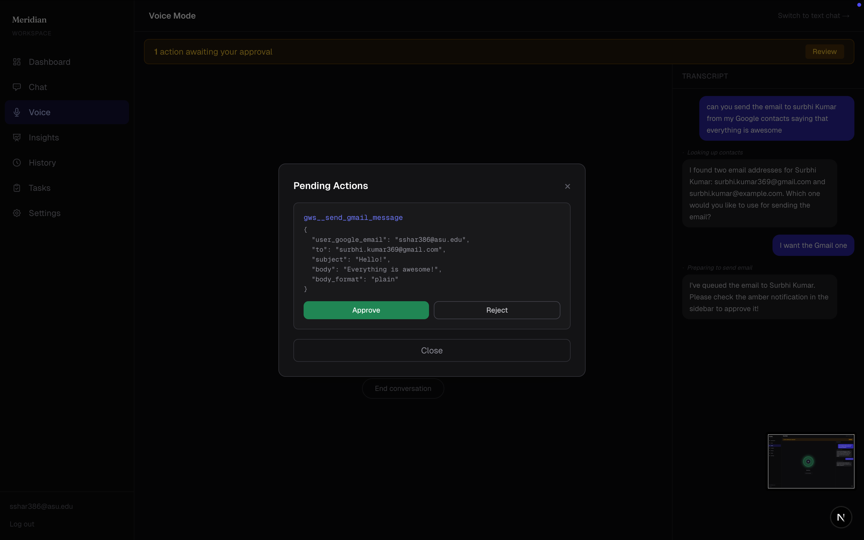Click End conversation button
Screen dimensions: 864x540
[403, 388]
